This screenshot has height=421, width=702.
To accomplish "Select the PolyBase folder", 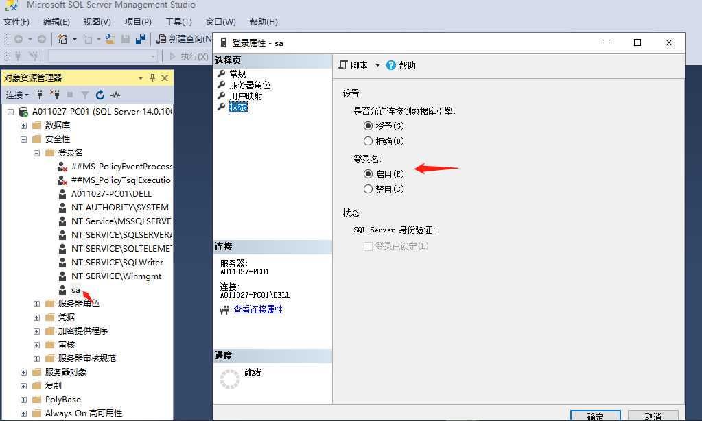I will (x=63, y=400).
